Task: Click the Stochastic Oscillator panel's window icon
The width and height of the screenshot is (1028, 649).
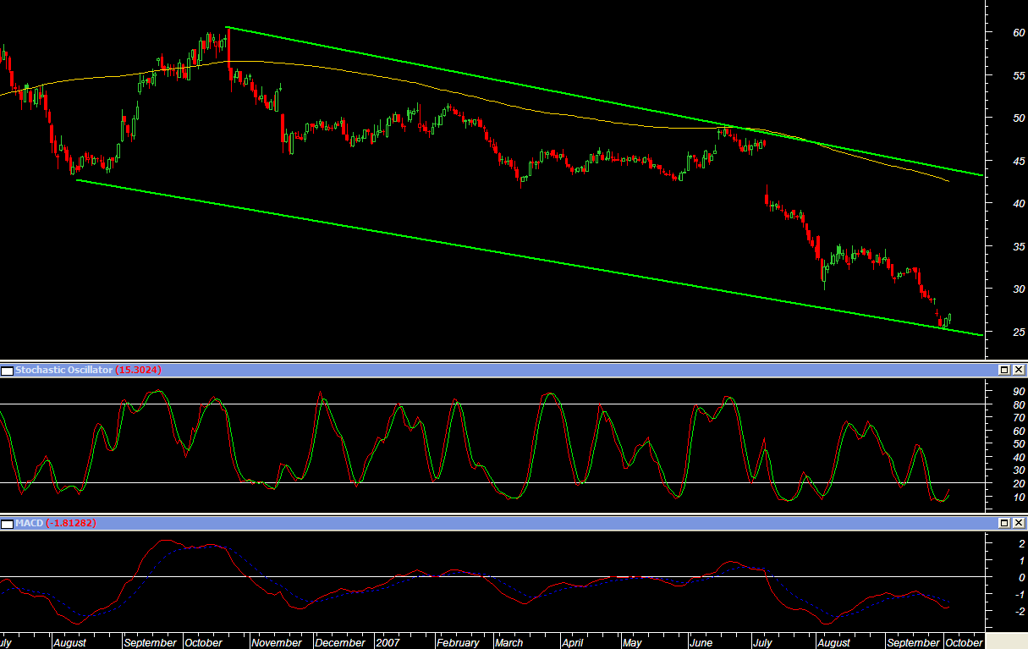Action: [8, 370]
